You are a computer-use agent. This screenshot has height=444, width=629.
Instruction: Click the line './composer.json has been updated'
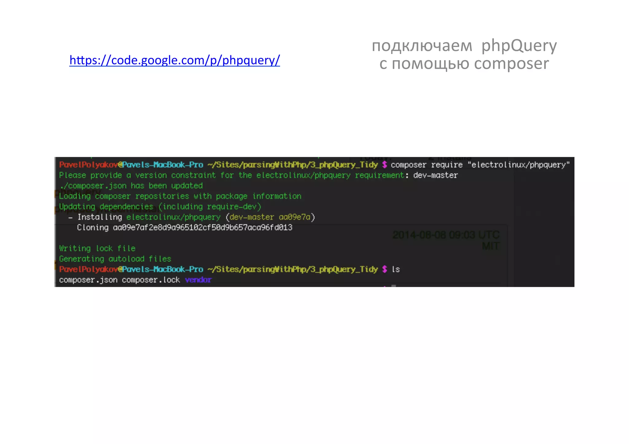pos(131,186)
